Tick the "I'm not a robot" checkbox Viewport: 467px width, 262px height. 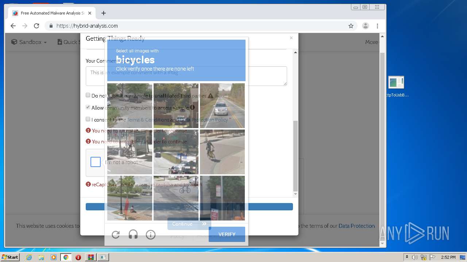96,162
